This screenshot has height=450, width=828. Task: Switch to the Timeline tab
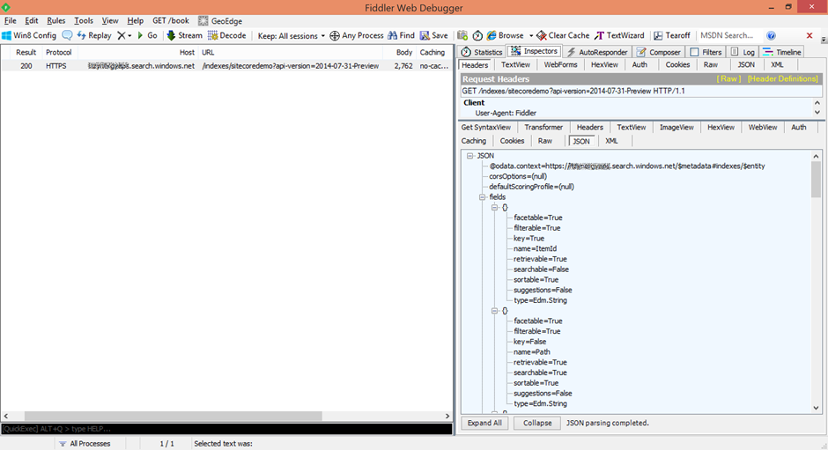click(x=782, y=52)
